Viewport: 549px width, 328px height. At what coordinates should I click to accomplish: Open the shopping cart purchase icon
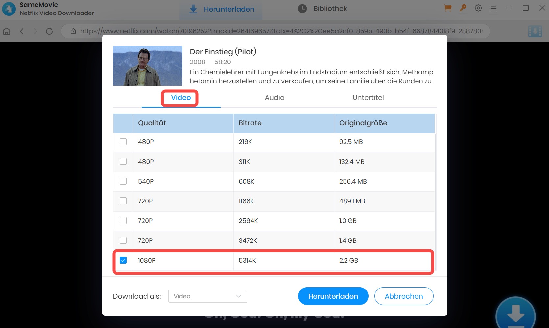pyautogui.click(x=447, y=8)
